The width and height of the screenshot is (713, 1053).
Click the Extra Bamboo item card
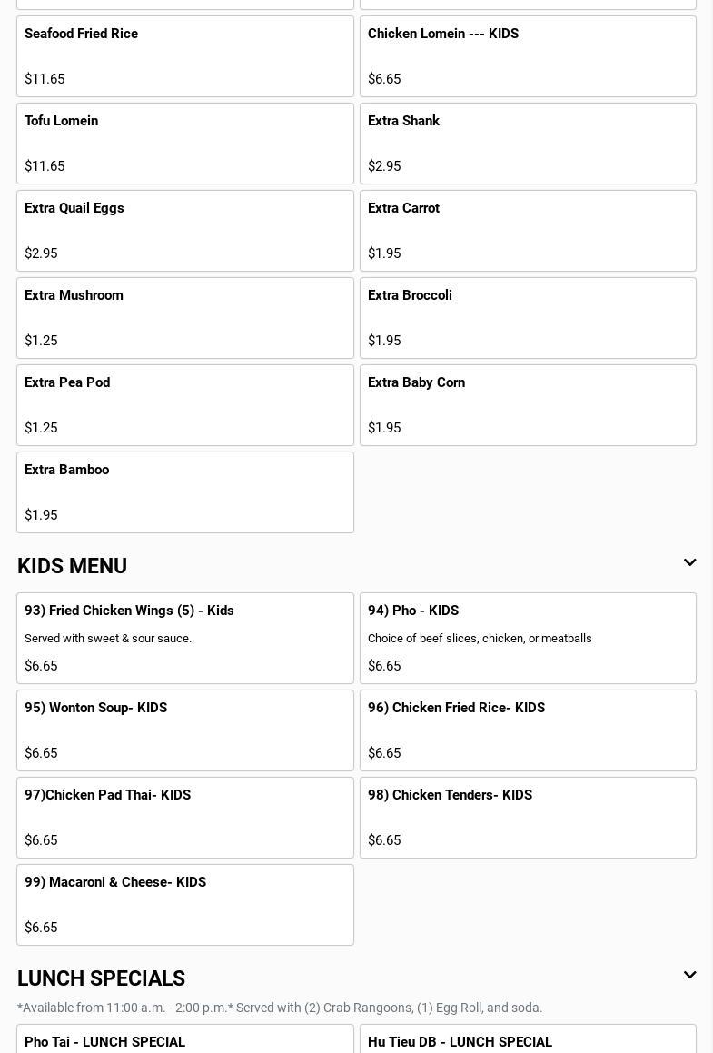coord(185,492)
